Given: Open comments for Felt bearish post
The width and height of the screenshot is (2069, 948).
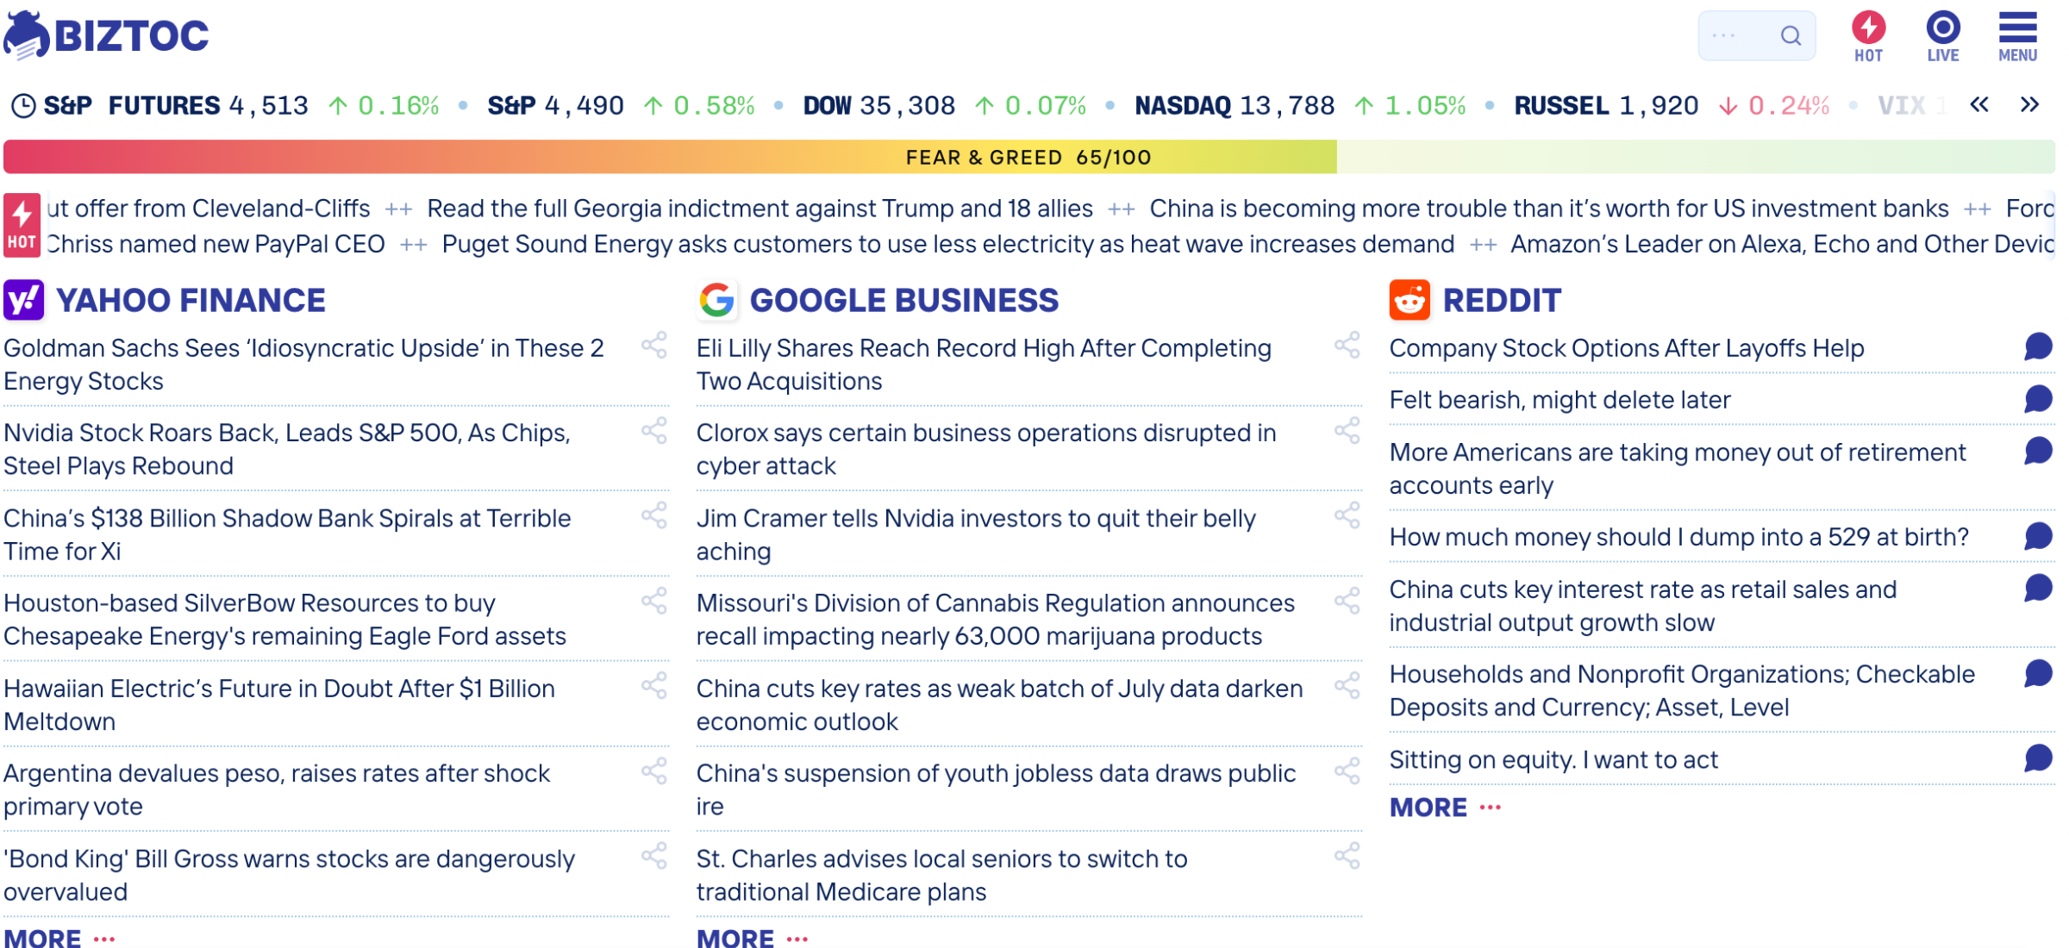Looking at the screenshot, I should 2038,399.
